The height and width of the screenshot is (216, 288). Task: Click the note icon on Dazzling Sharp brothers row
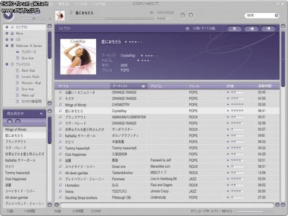(x=60, y=198)
